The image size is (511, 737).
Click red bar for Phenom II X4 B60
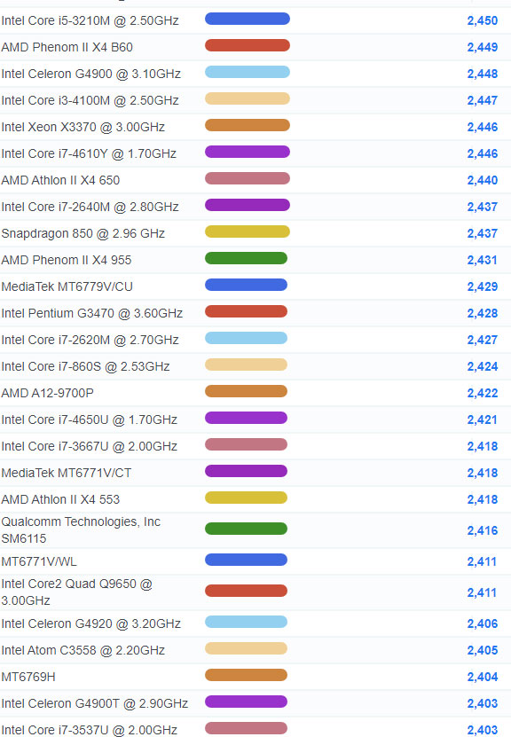pos(248,45)
